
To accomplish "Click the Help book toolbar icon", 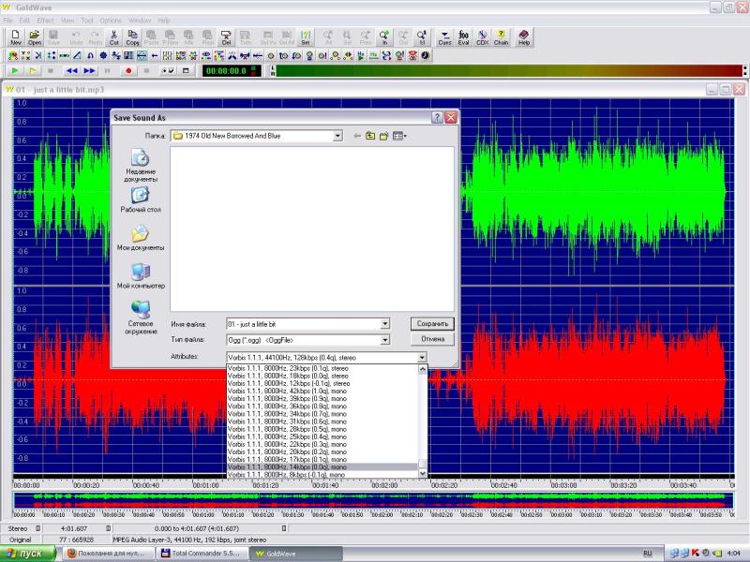I will coord(524,37).
